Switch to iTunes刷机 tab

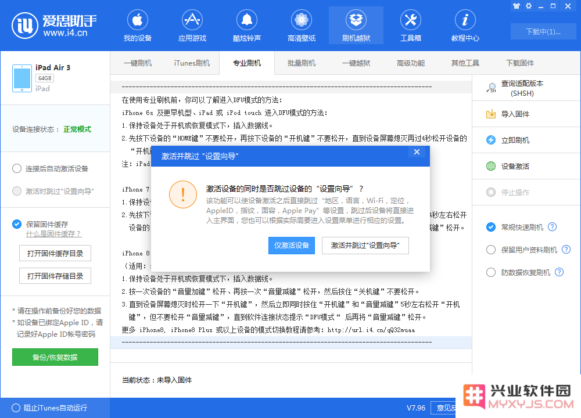tap(192, 63)
